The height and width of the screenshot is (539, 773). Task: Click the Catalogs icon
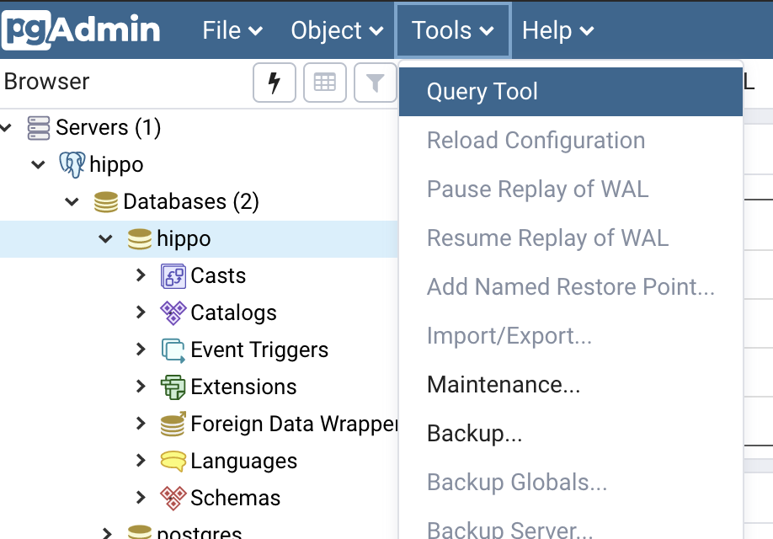172,312
